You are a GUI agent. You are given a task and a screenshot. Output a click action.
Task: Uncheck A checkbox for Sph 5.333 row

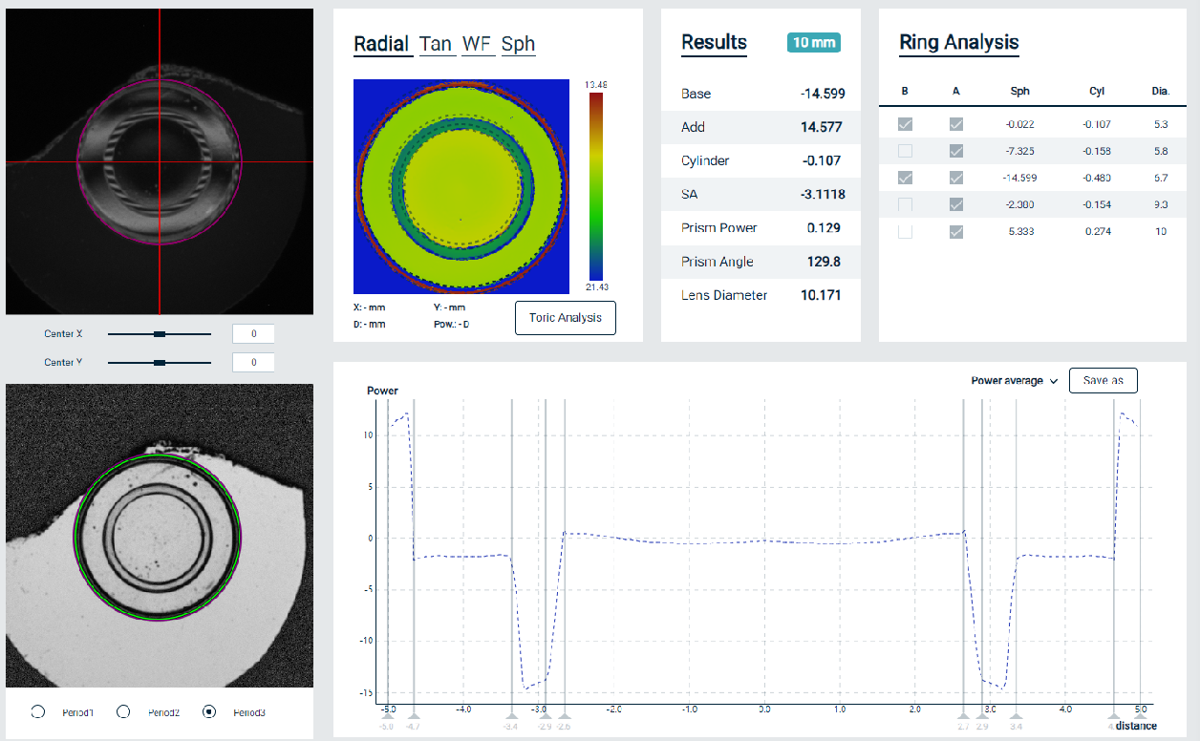955,231
